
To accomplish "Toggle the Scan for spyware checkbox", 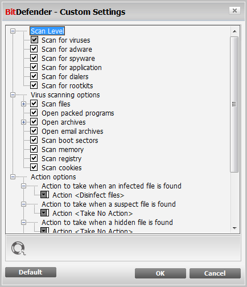I will coord(34,58).
